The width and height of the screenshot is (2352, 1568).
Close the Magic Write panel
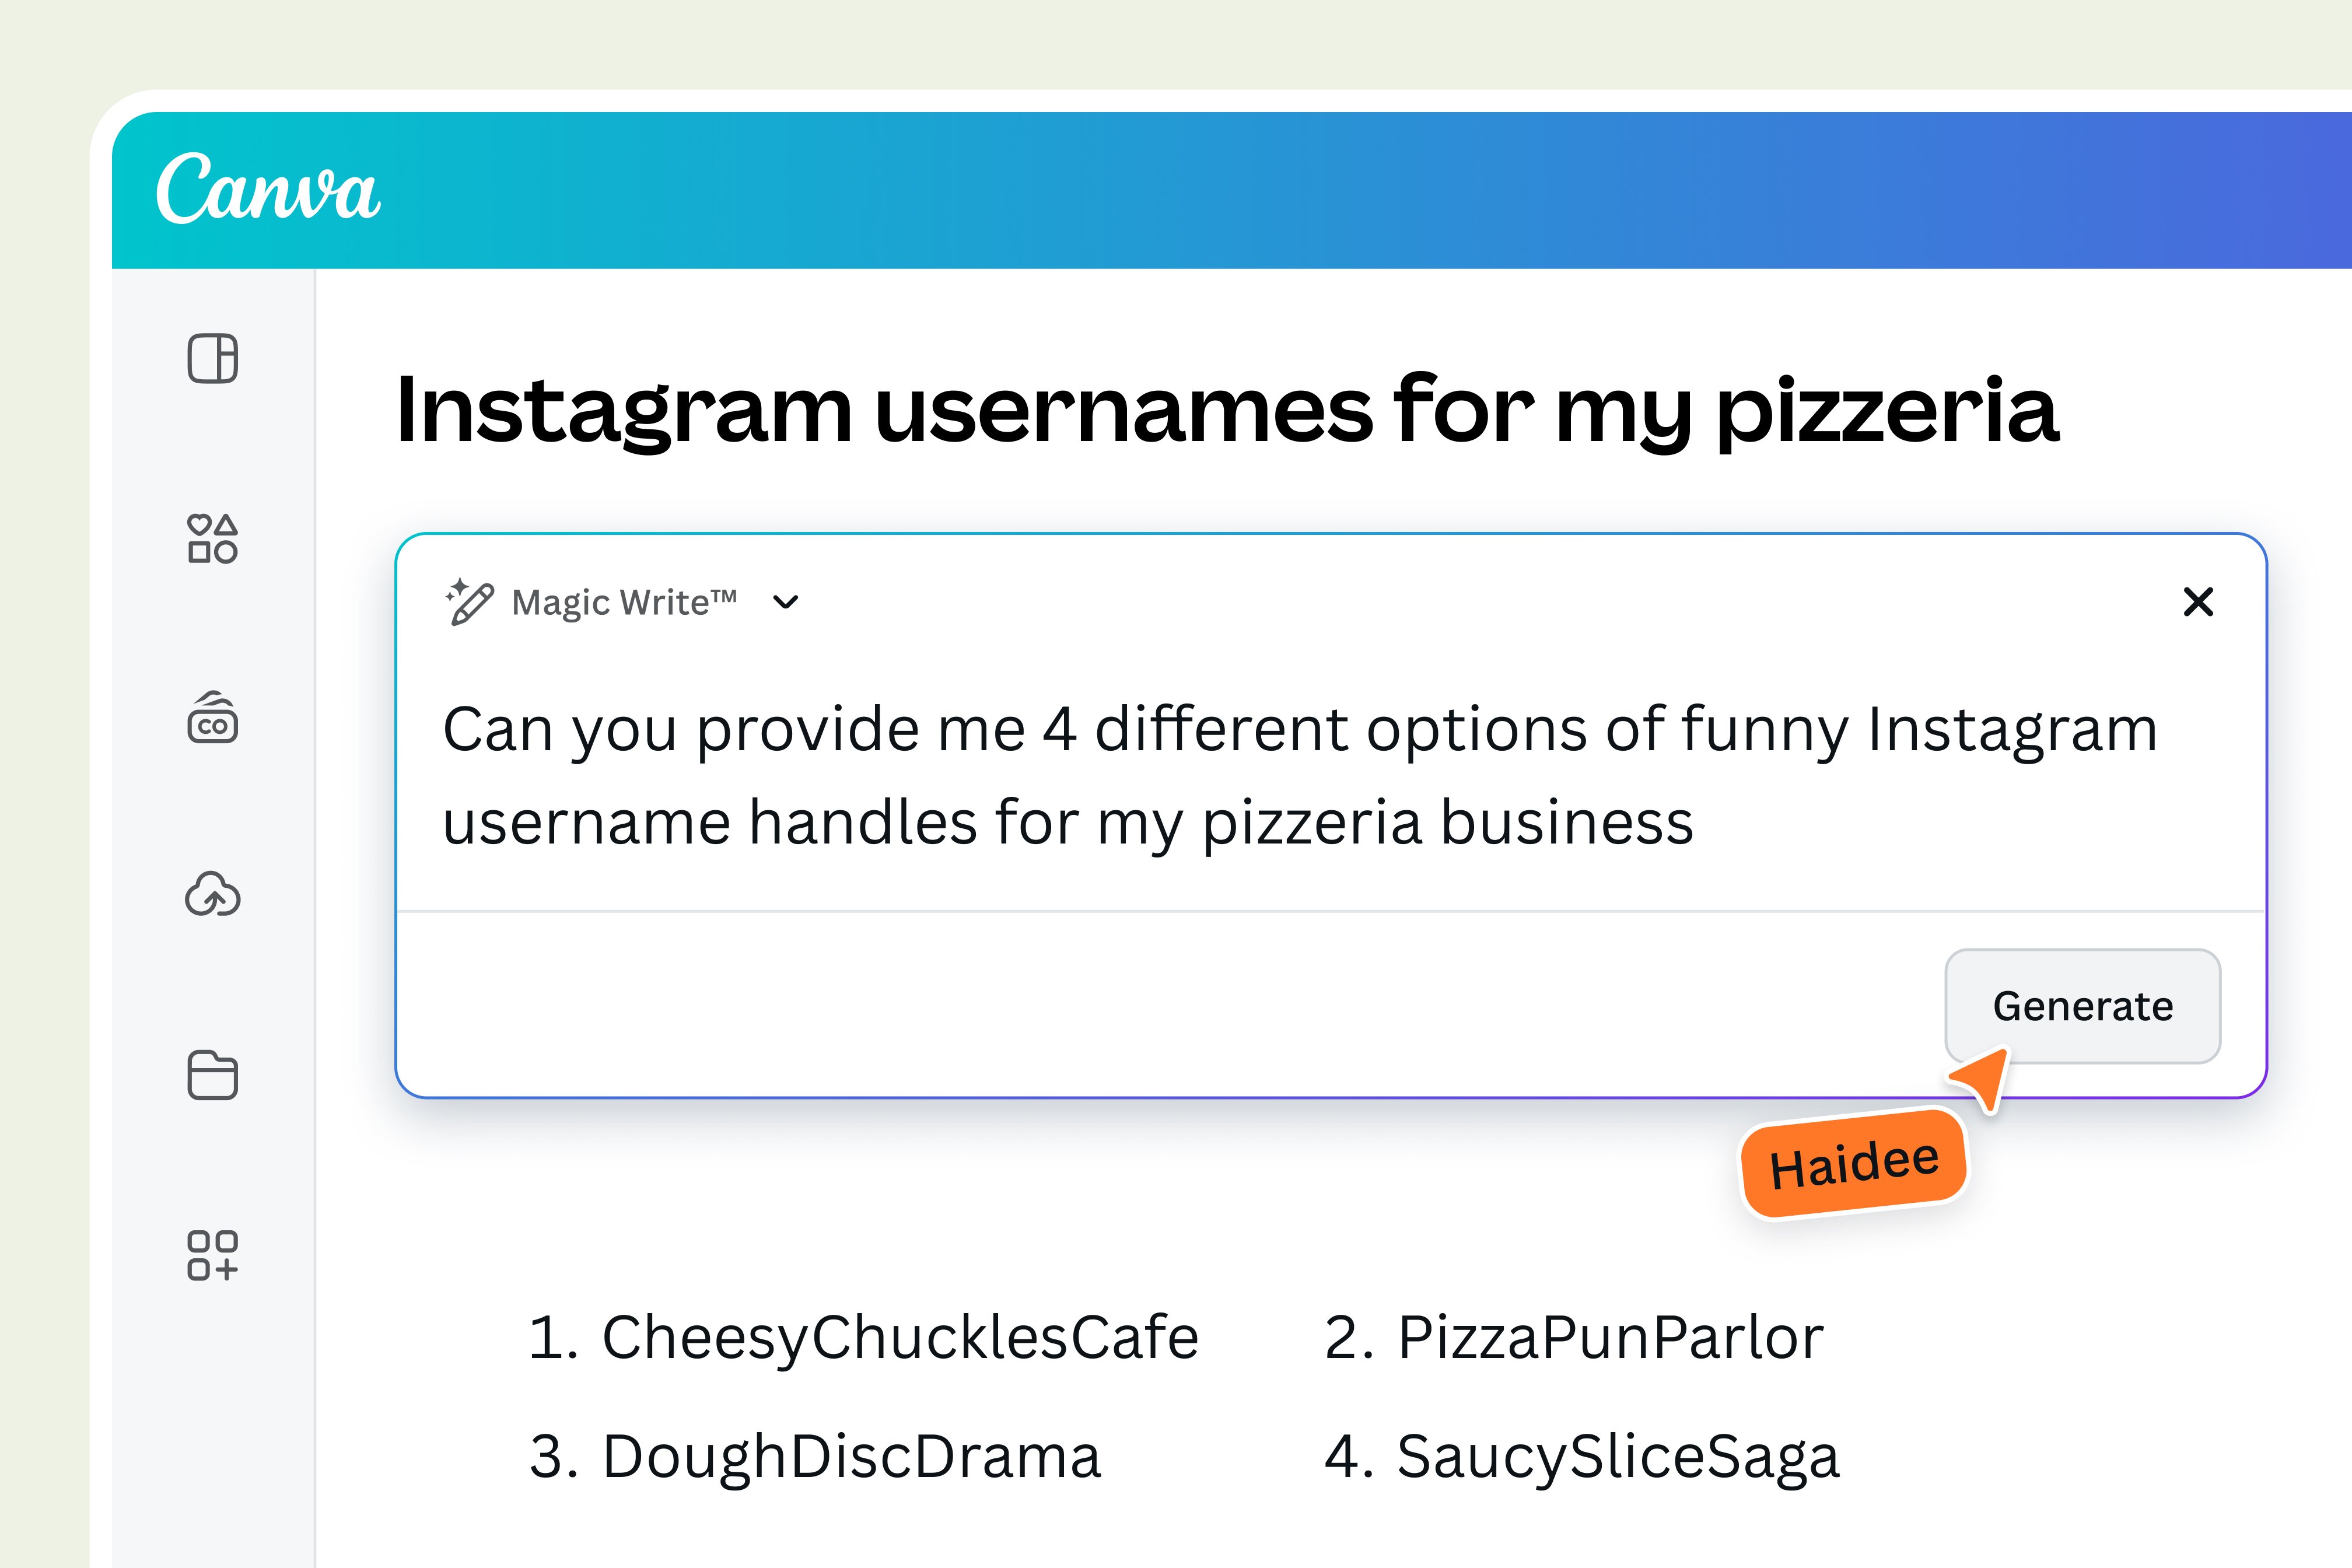tap(2199, 602)
